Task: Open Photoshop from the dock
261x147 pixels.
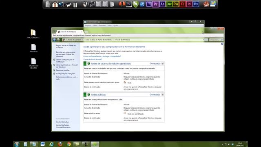Action: [196, 4]
